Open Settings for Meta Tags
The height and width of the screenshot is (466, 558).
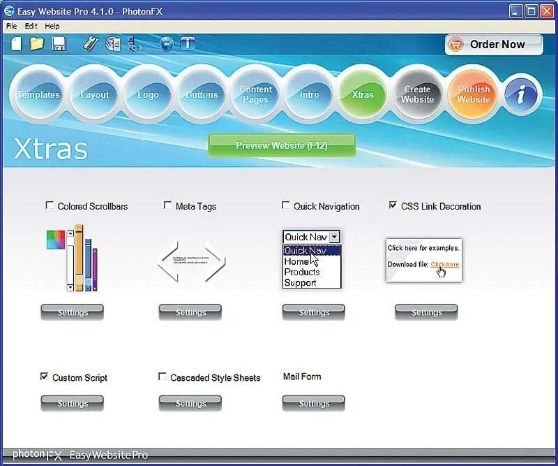(x=190, y=312)
